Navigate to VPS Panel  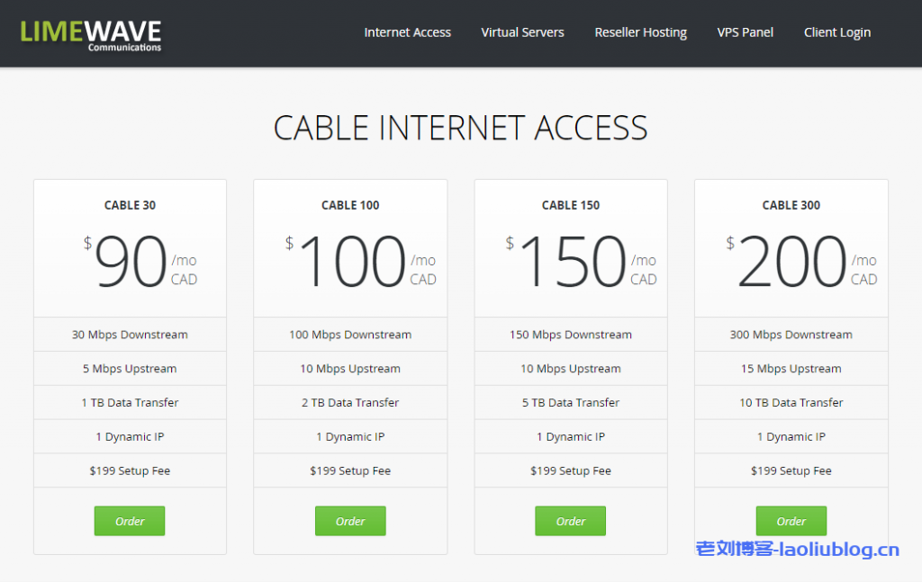[x=745, y=32]
